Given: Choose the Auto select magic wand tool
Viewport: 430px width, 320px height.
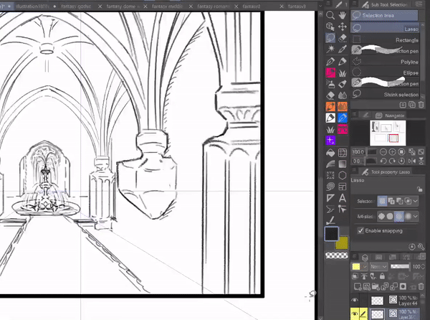Looking at the screenshot, I should (331, 50).
